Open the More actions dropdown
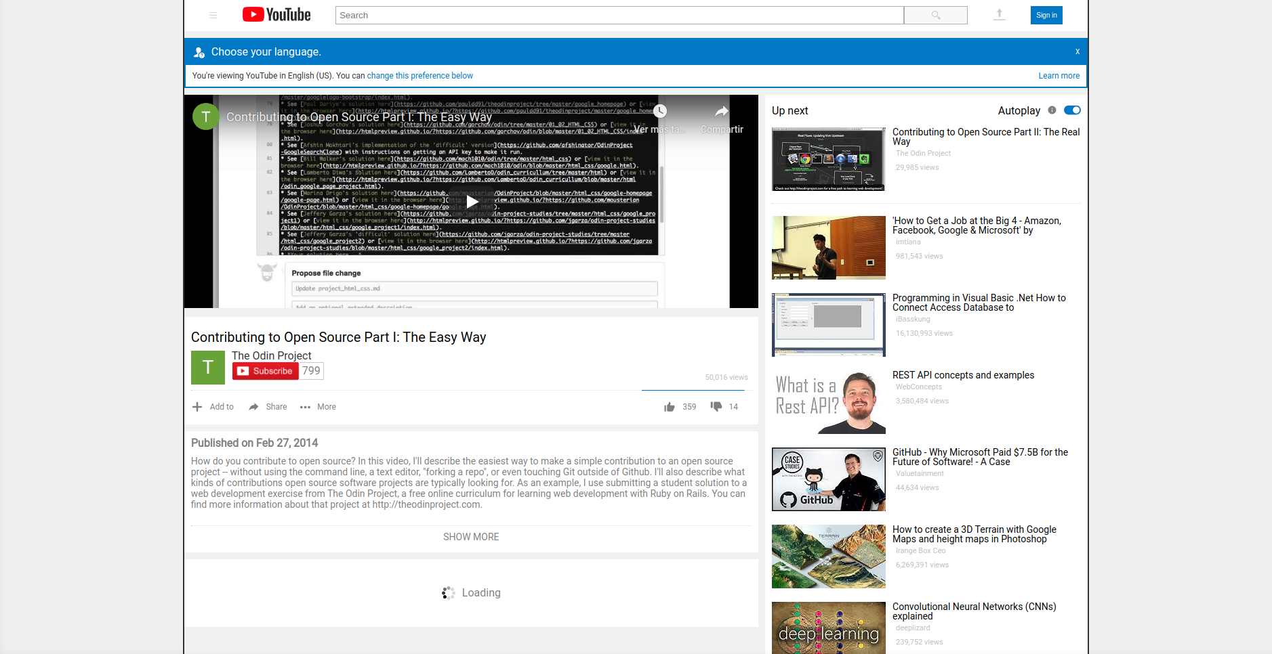This screenshot has height=654, width=1272. (x=318, y=407)
